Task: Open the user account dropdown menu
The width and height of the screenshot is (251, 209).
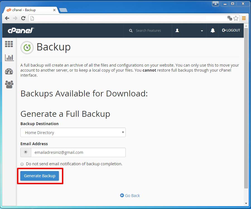Action: (x=189, y=30)
